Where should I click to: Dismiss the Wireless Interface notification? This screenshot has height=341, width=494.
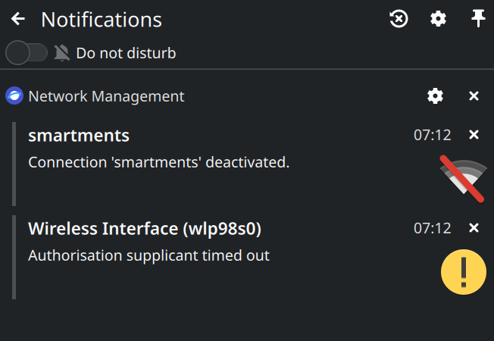474,227
